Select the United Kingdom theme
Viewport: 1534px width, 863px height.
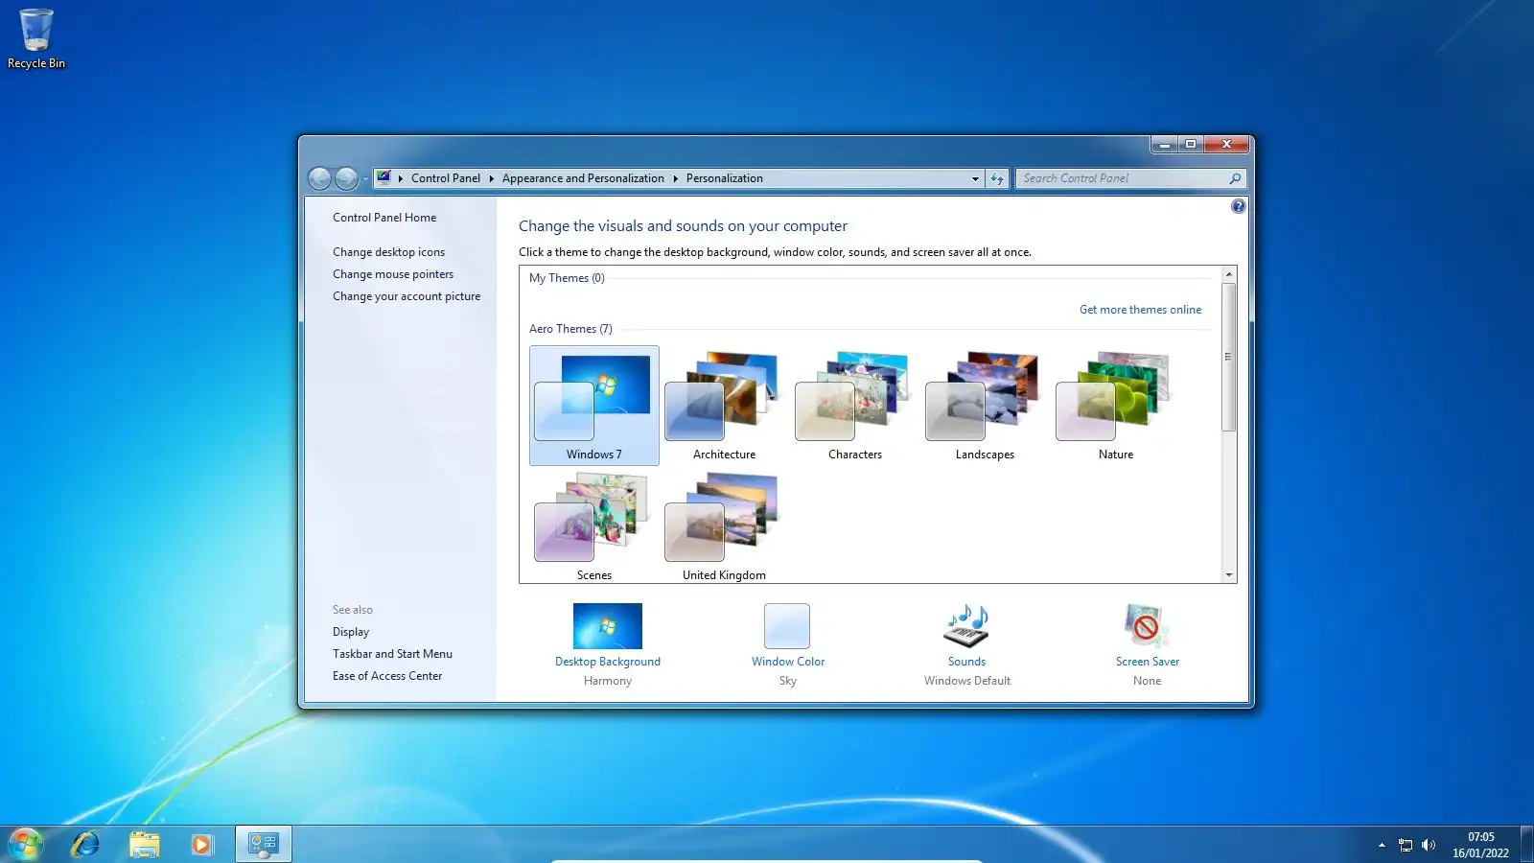tap(725, 525)
